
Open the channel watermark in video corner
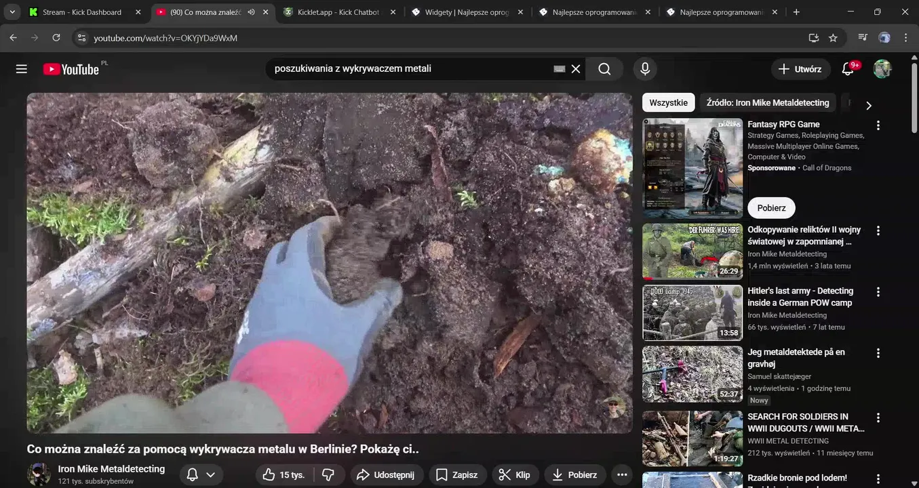coord(614,408)
